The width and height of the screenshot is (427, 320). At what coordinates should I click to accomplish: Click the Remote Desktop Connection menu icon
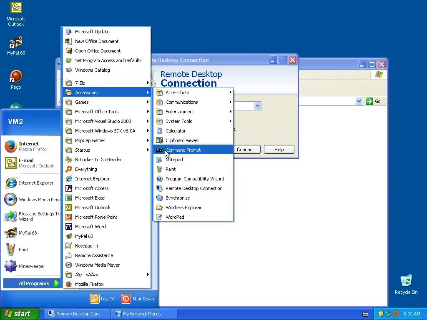click(x=159, y=188)
